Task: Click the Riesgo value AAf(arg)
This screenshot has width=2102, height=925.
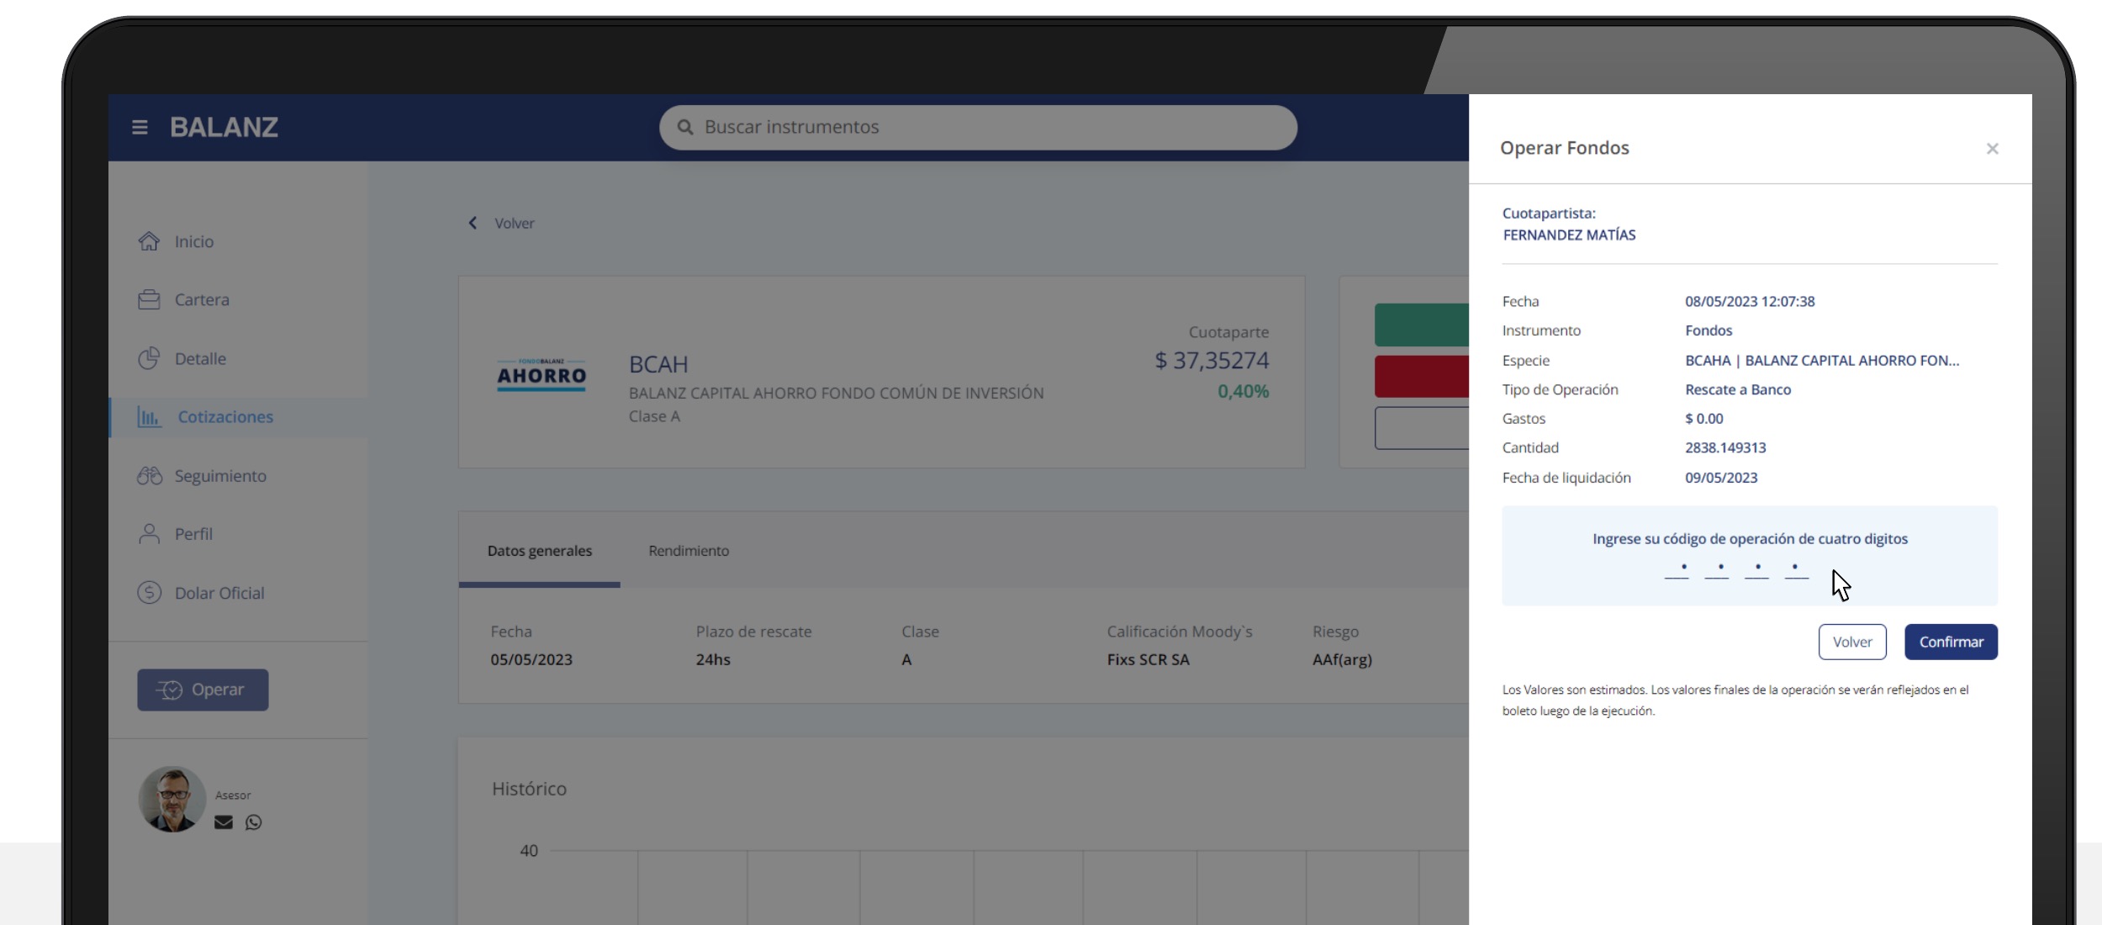Action: coord(1342,659)
